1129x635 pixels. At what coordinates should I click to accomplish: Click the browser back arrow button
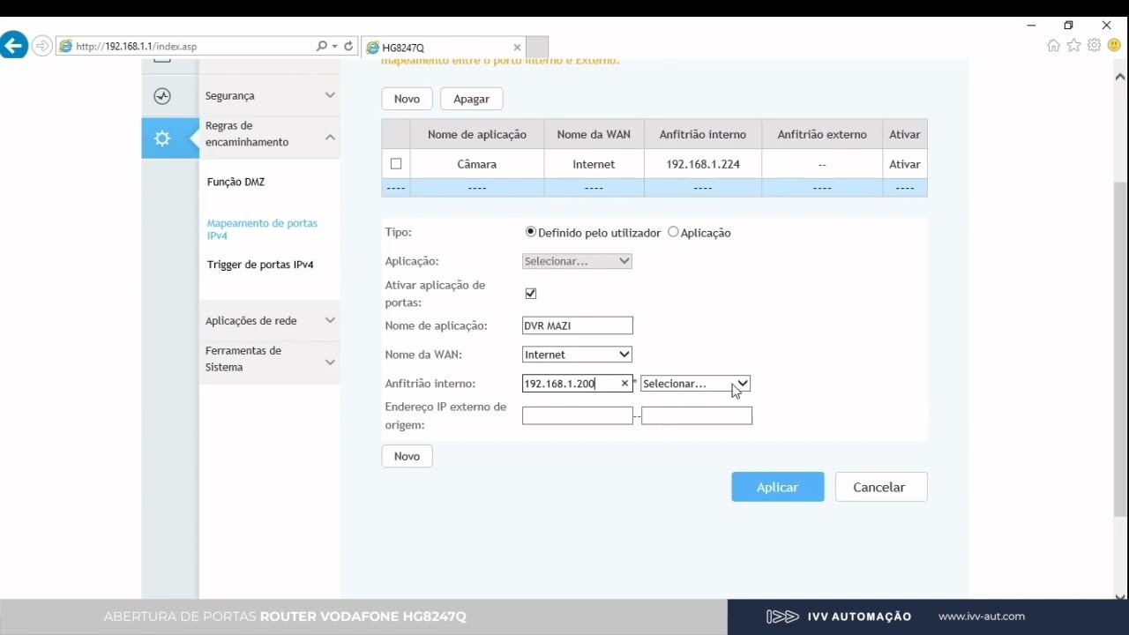click(x=13, y=46)
